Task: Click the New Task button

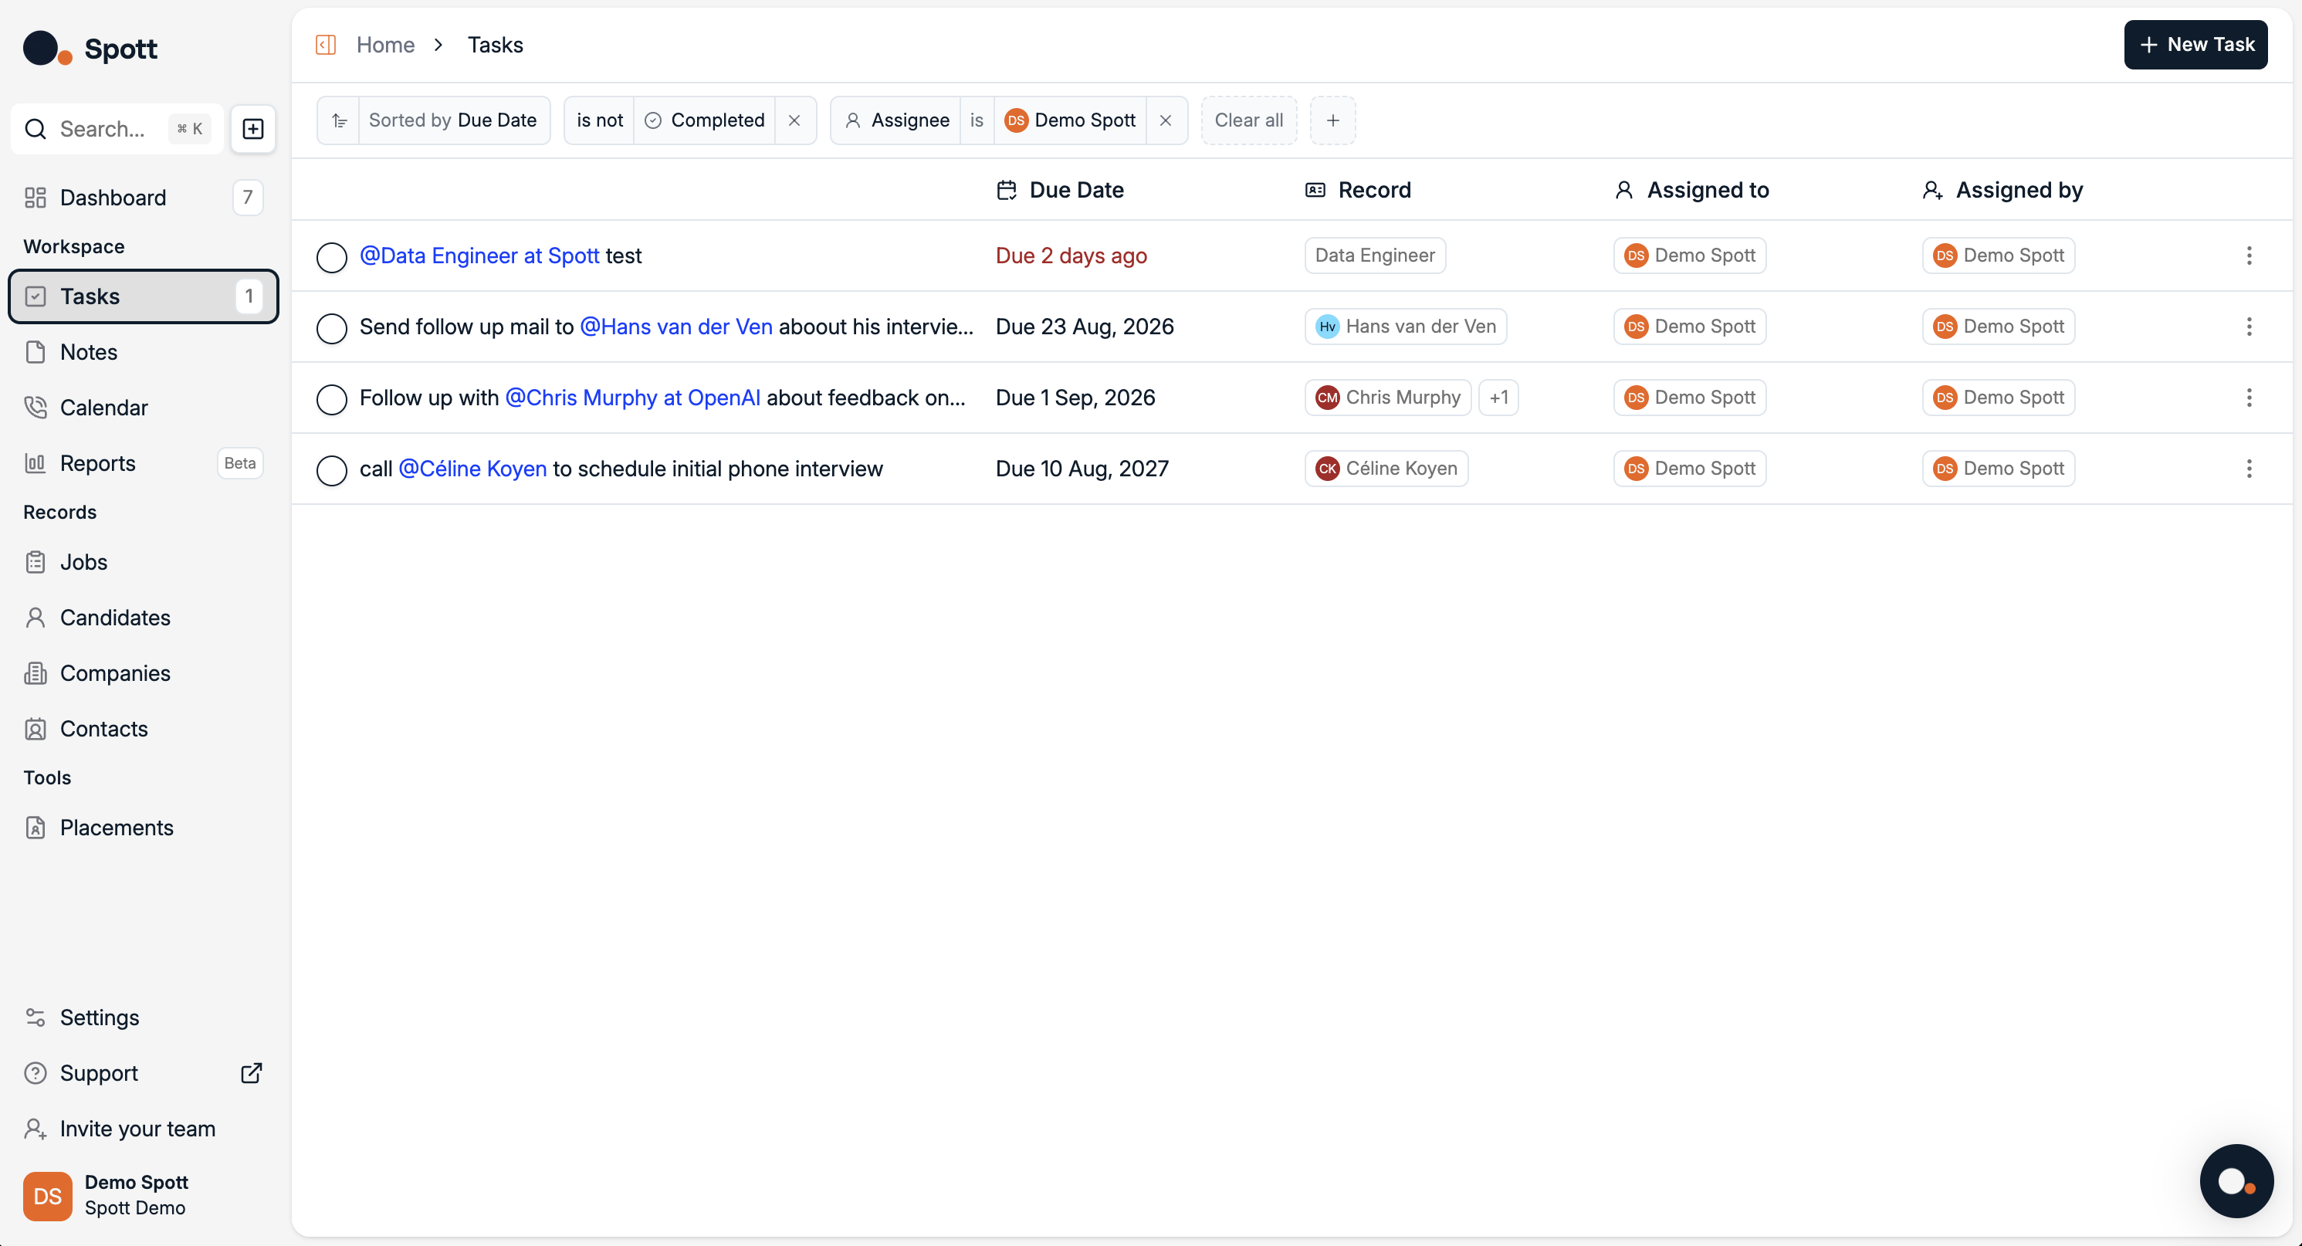Action: pos(2195,45)
